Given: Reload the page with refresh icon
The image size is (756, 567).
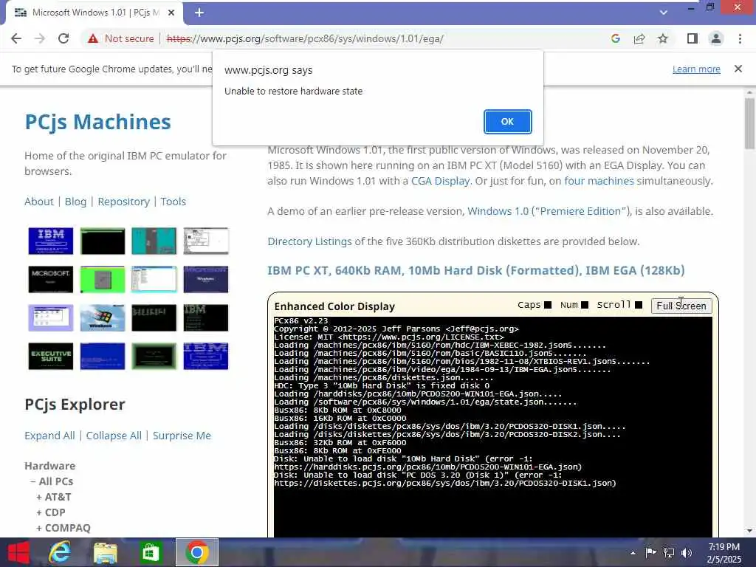Looking at the screenshot, I should (x=63, y=38).
